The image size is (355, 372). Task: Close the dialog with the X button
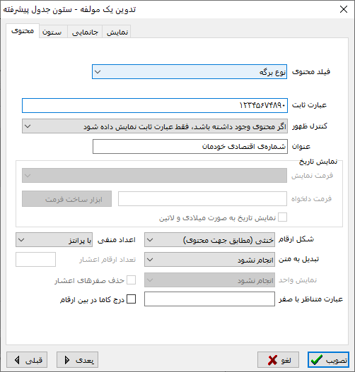coord(344,9)
